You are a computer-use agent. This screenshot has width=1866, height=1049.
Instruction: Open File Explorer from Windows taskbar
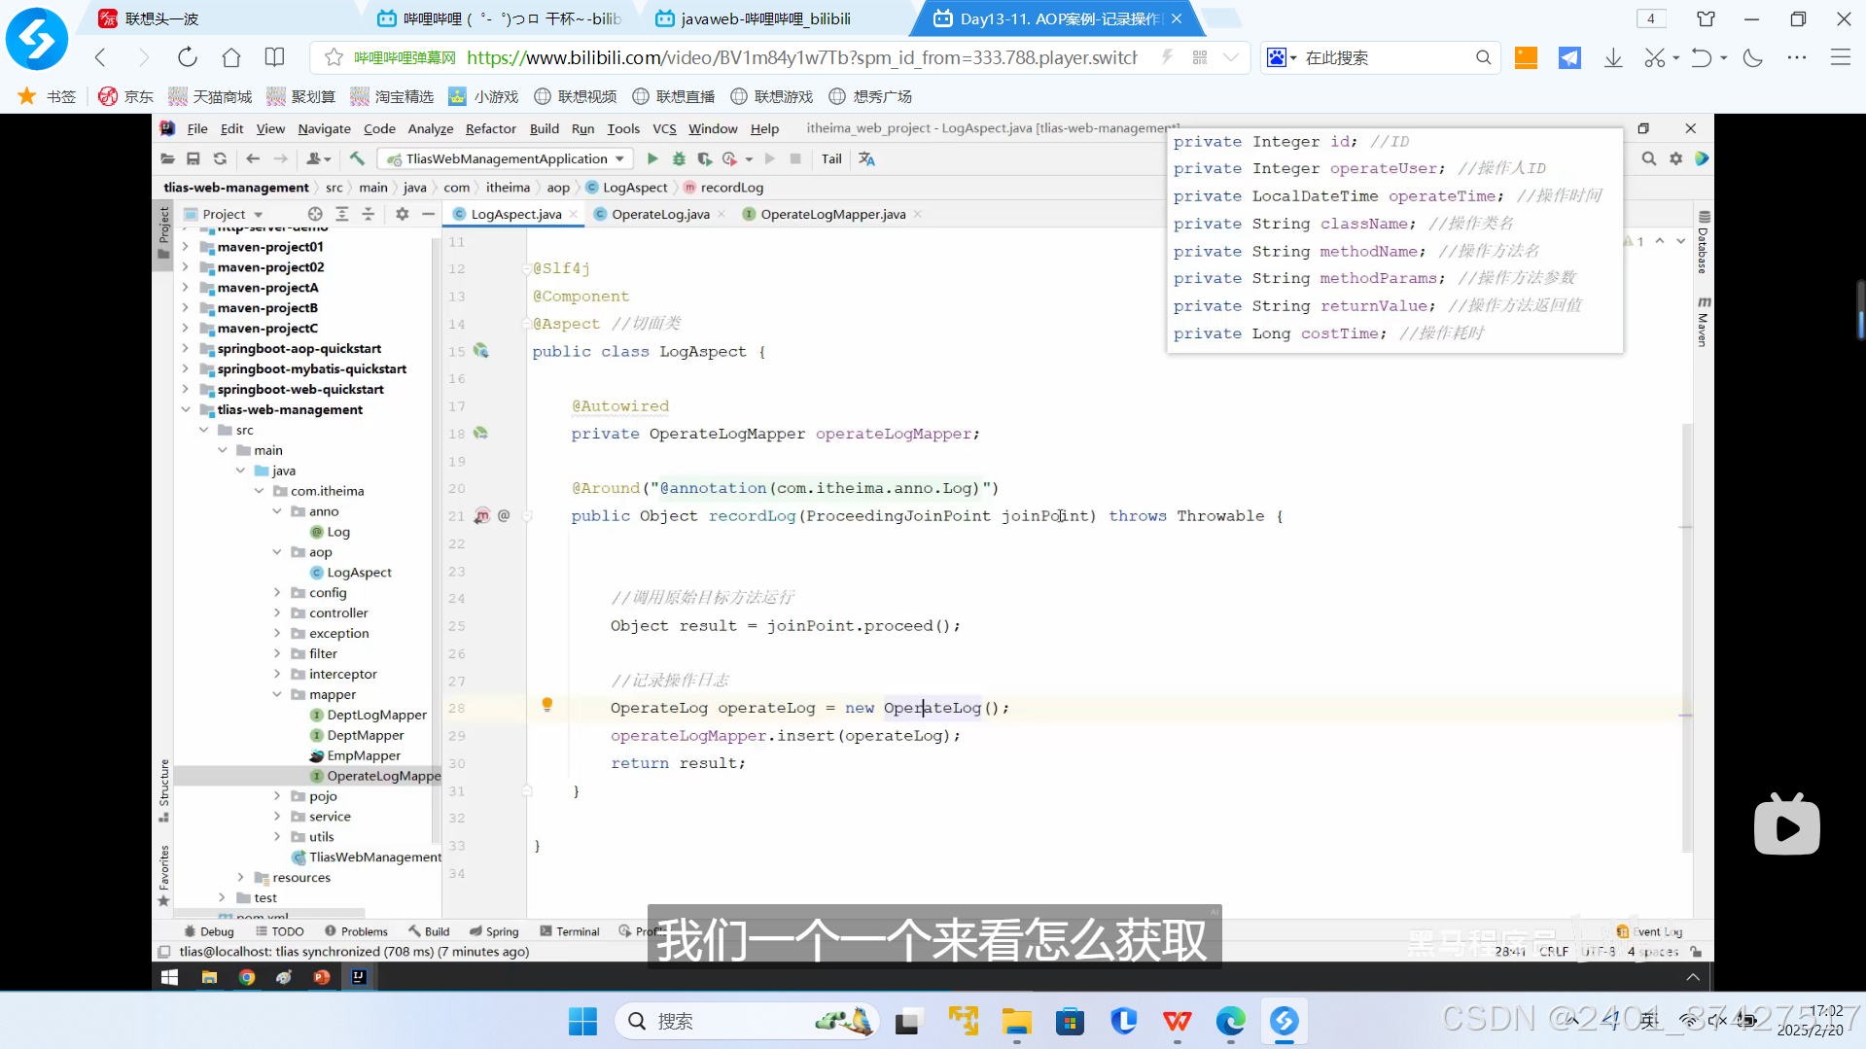coord(1017,1021)
